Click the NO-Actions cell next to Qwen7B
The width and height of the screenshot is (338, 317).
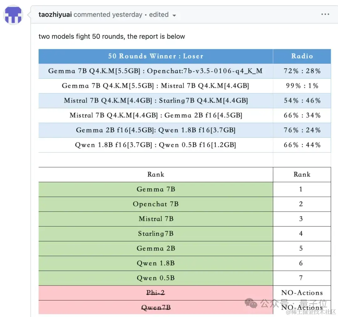[x=302, y=307]
